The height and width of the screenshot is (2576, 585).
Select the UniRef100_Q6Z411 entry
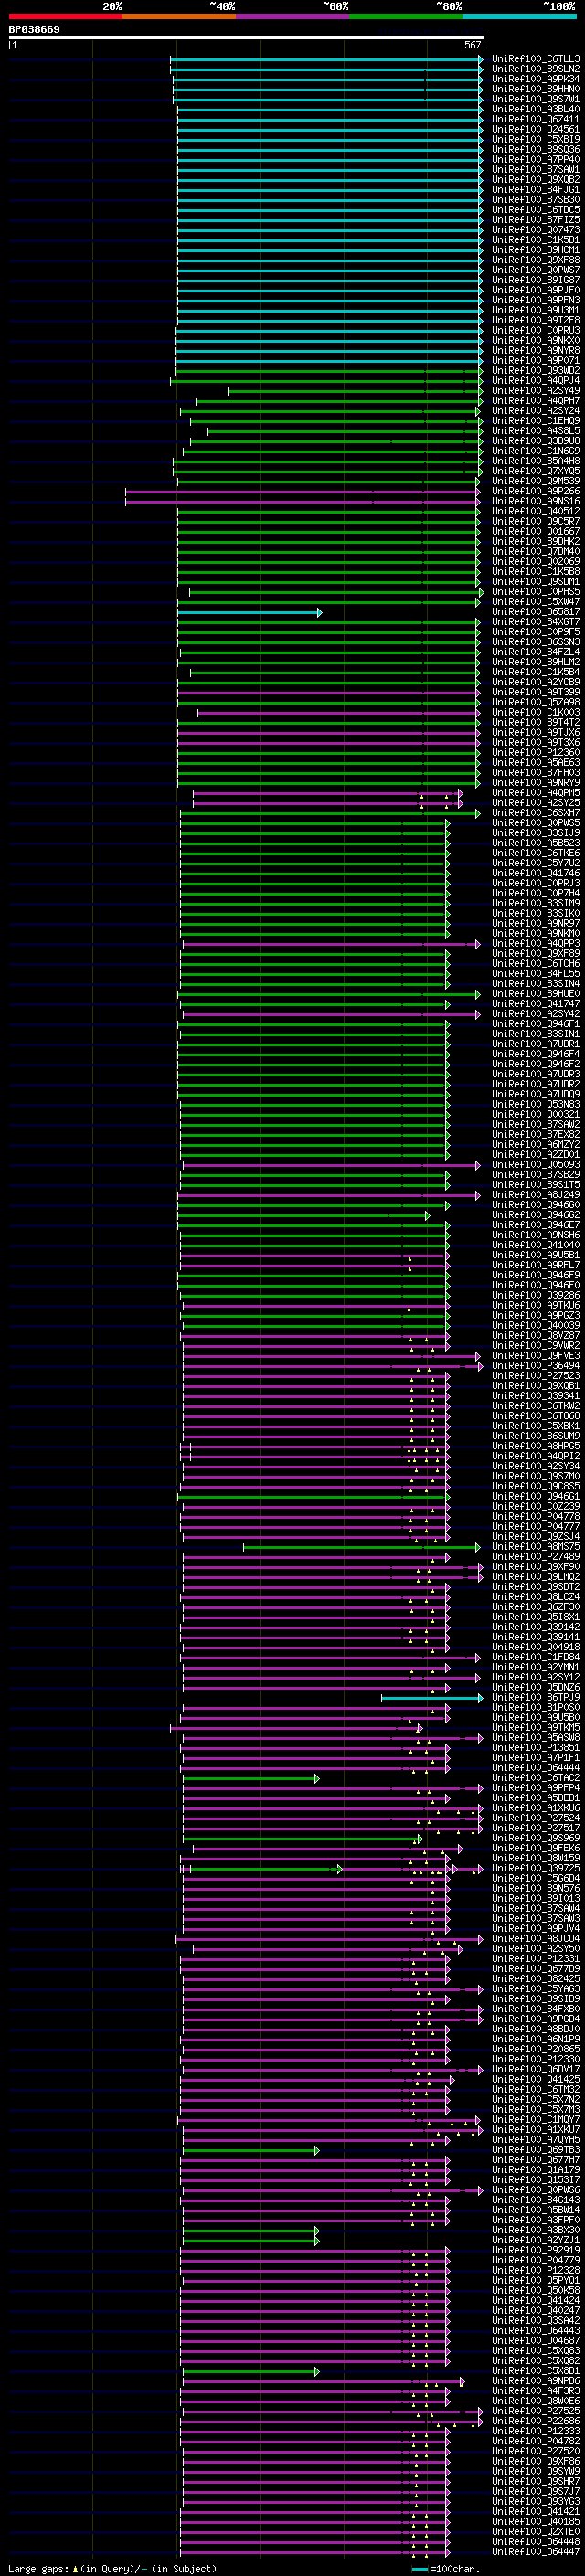coord(535,119)
